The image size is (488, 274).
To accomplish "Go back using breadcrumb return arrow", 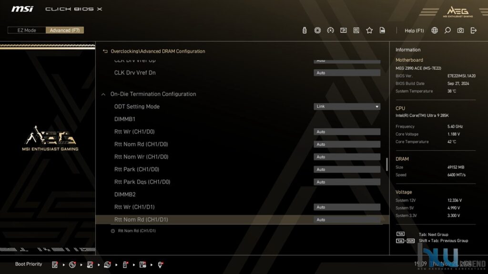I will pos(105,51).
